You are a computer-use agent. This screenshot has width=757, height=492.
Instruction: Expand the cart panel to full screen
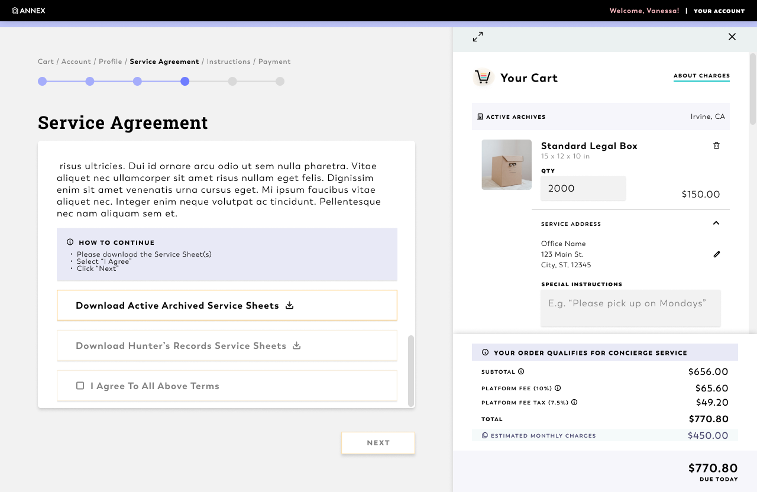pyautogui.click(x=478, y=37)
